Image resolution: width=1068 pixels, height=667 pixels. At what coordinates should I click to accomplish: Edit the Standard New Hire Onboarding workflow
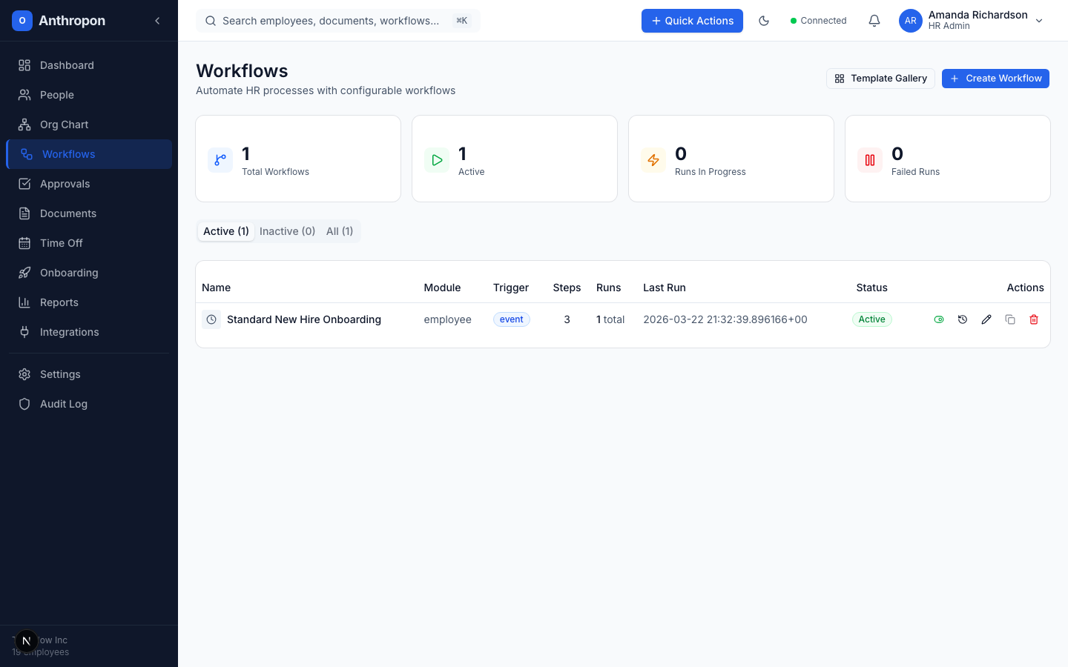point(986,319)
